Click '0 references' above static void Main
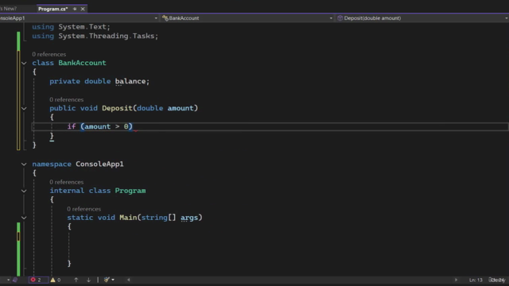Image resolution: width=509 pixels, height=286 pixels. [x=84, y=209]
